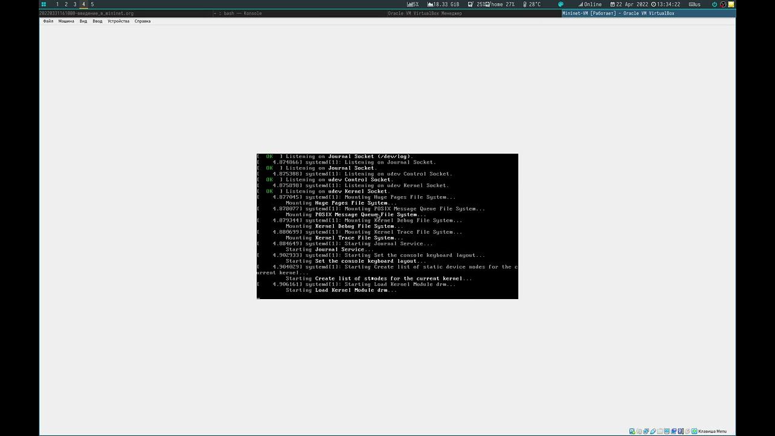Switch to Oracle VM VirtualBox Менеджер window

474,13
